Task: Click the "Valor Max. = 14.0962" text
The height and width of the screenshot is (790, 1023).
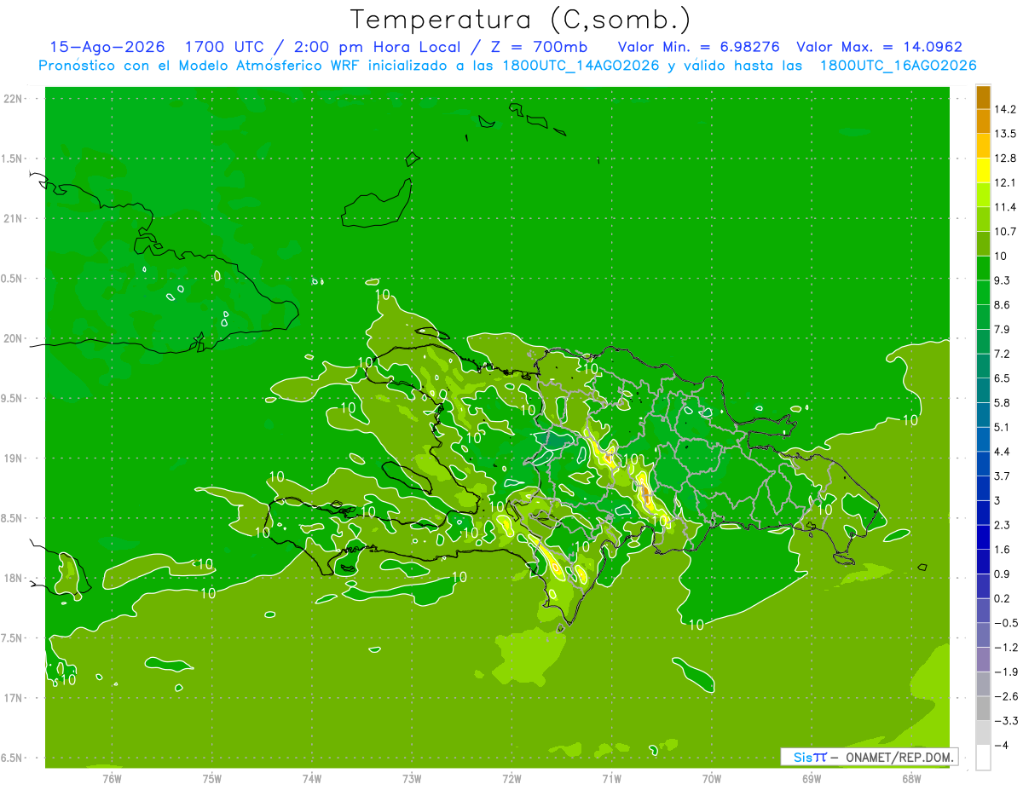Action: click(x=879, y=47)
